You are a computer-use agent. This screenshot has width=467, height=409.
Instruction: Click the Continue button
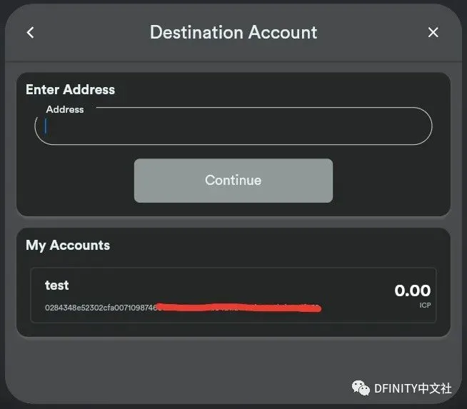coord(233,181)
